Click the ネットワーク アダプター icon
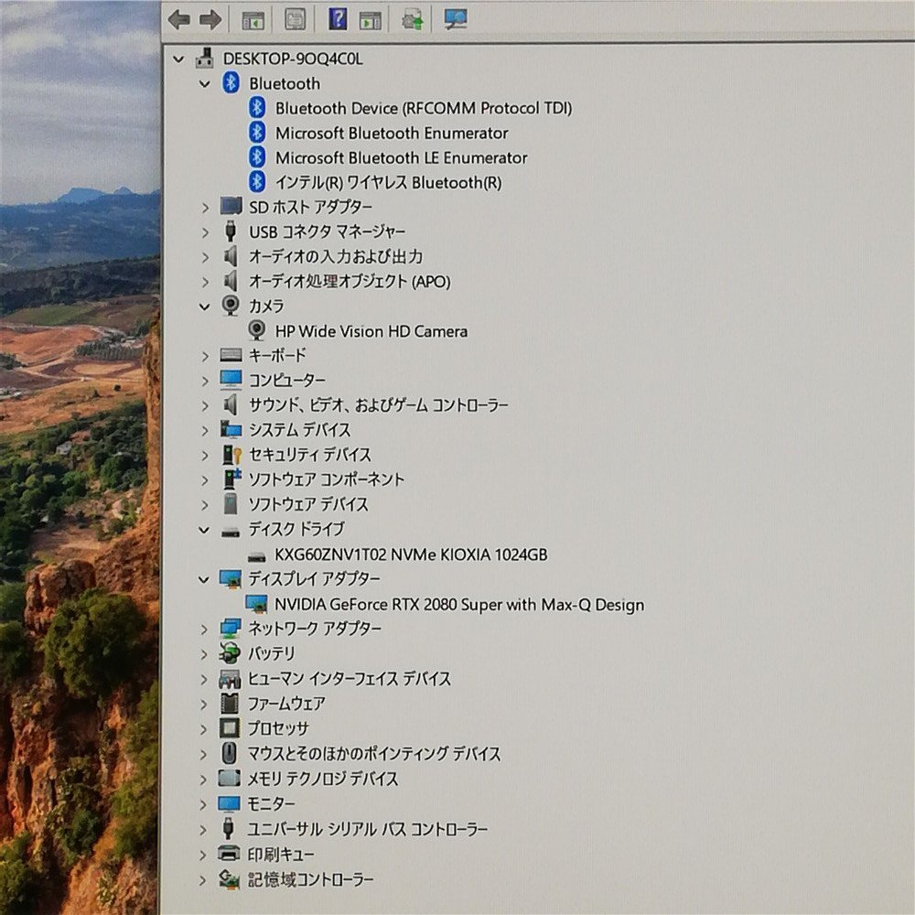 point(231,629)
